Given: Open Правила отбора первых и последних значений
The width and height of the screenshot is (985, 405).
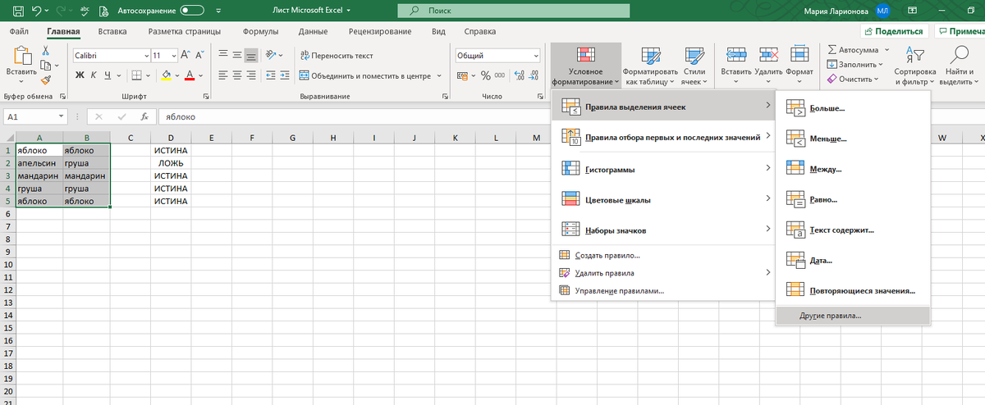Looking at the screenshot, I should (663, 137).
